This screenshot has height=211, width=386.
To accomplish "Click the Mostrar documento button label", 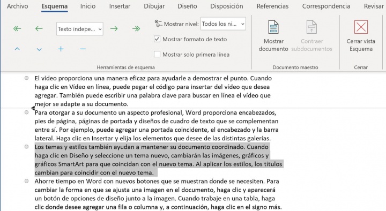I will pos(273,45).
